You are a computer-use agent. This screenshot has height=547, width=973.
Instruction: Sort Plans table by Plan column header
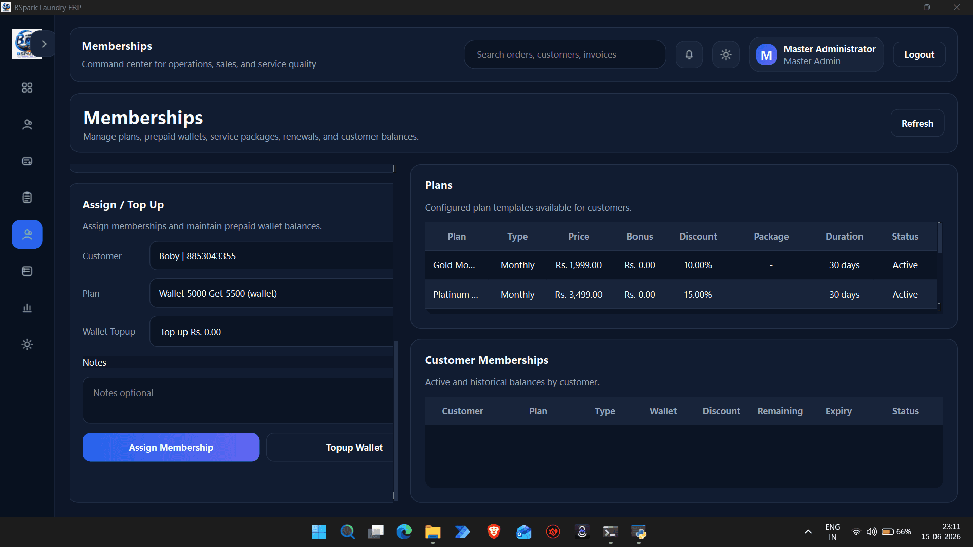[x=457, y=237]
